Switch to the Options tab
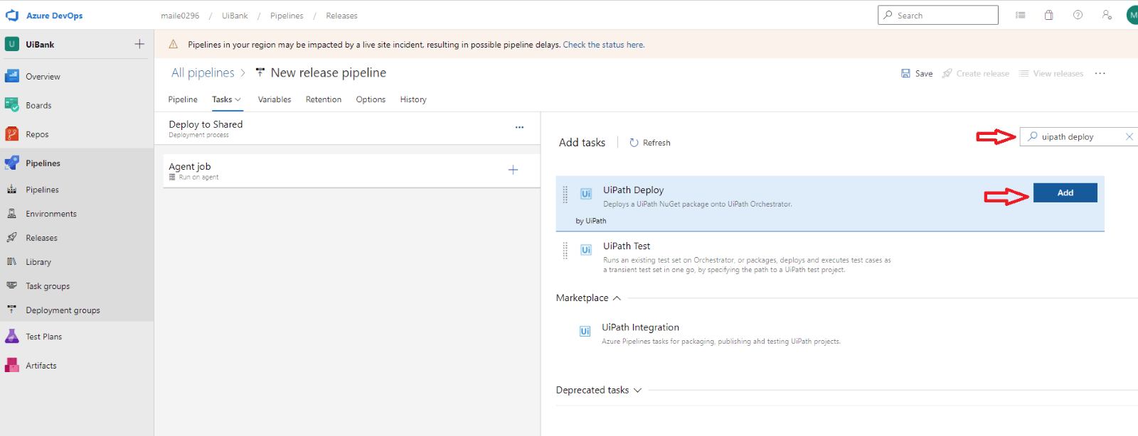Screen dimensions: 1138x436 coord(371,99)
